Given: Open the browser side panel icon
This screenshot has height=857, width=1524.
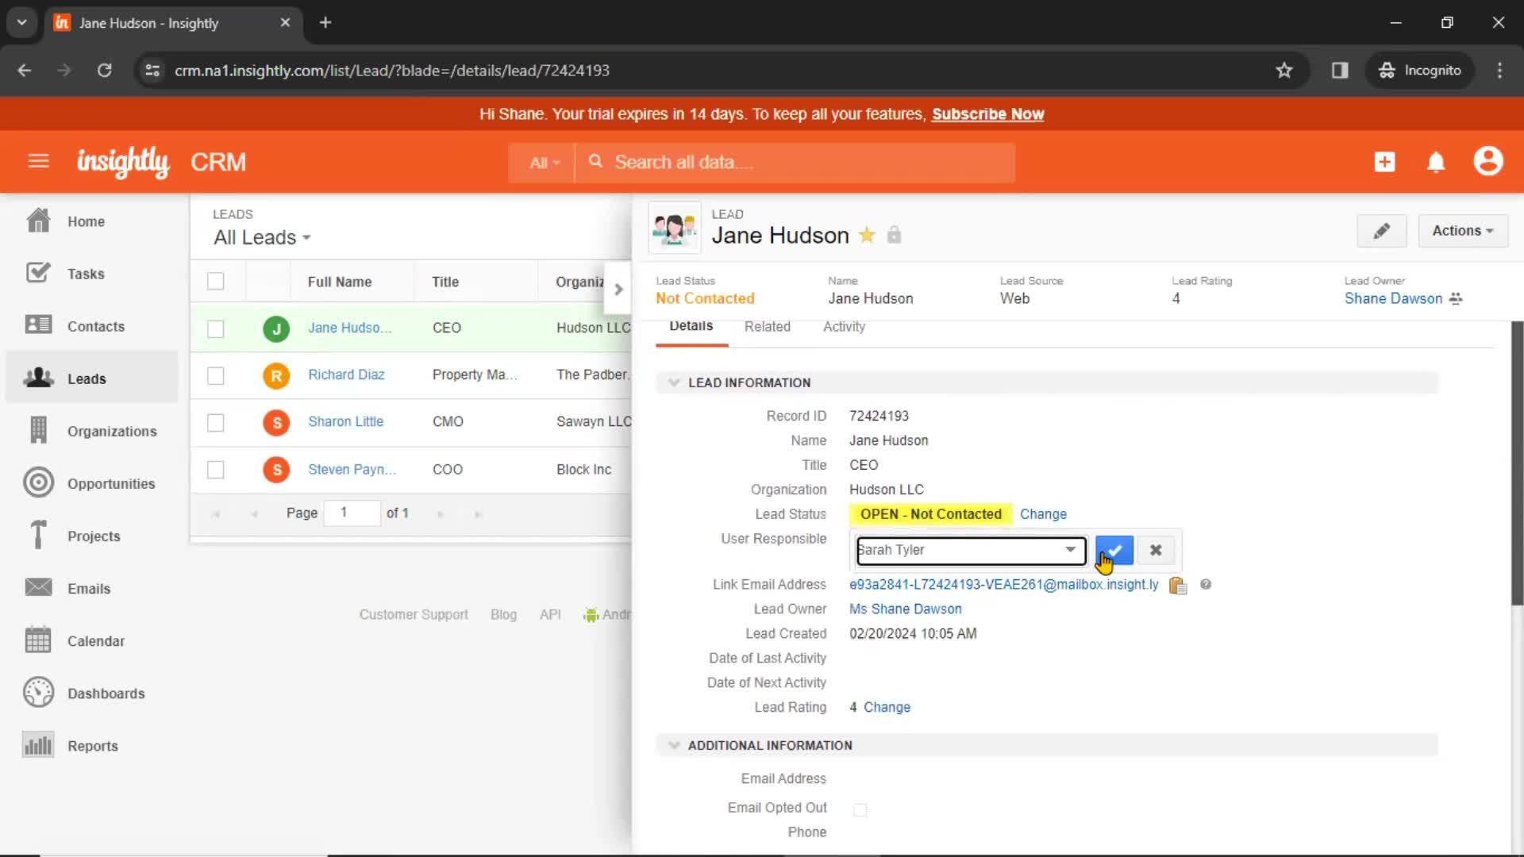Looking at the screenshot, I should [1340, 70].
